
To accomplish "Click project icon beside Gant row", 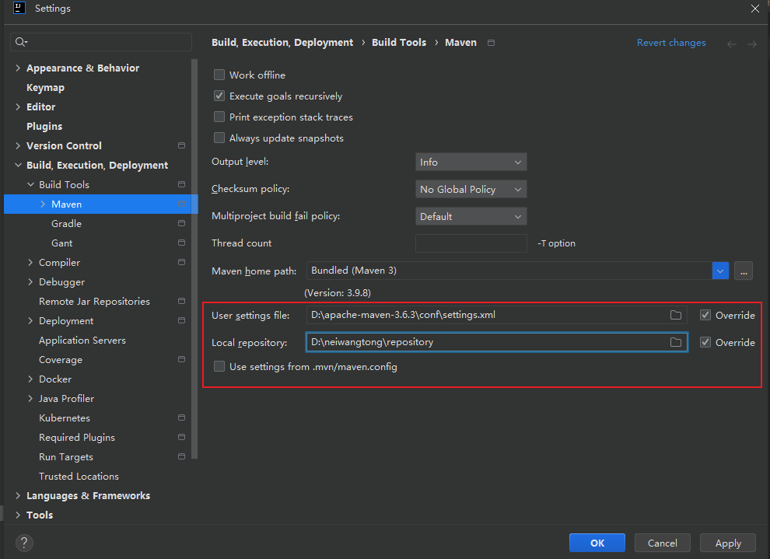I will pos(181,243).
